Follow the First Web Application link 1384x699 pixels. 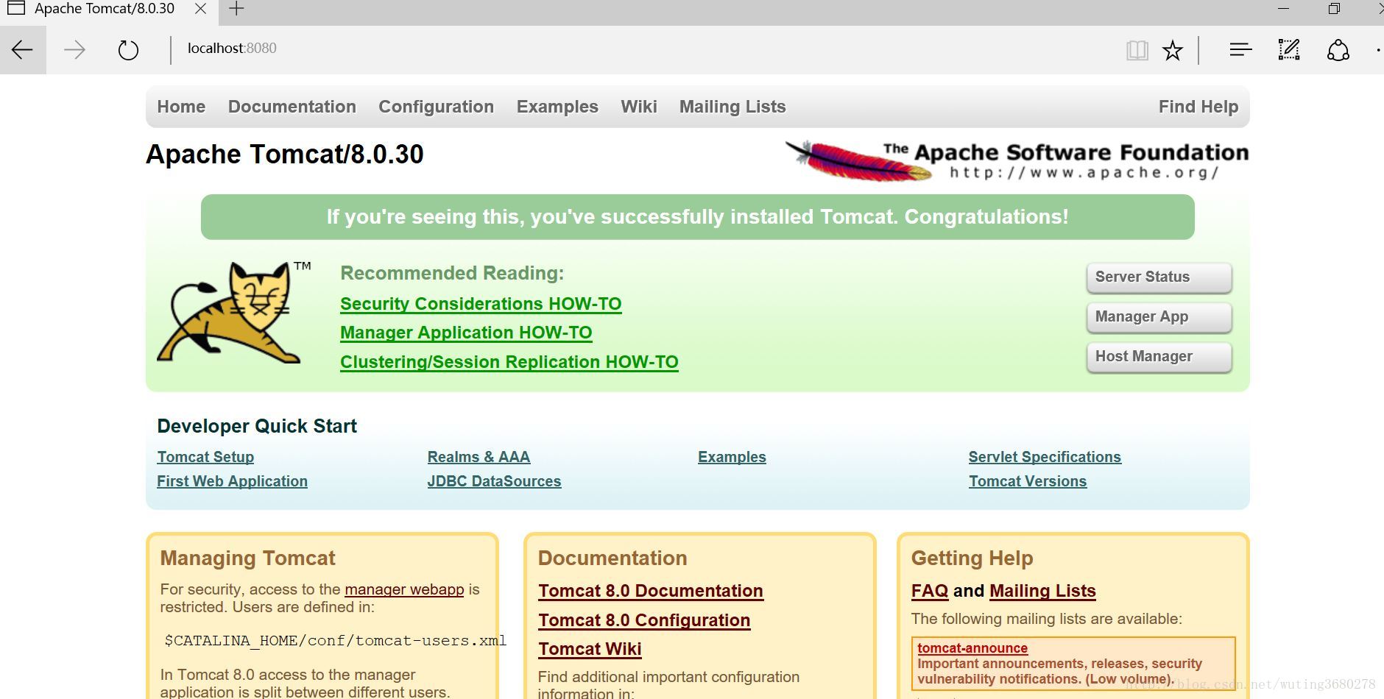(232, 481)
